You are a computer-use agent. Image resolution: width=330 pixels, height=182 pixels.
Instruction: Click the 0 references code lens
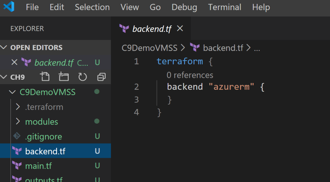pyautogui.click(x=190, y=75)
